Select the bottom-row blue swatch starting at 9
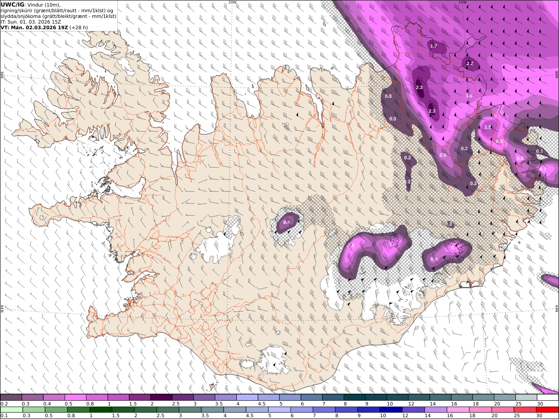Screen dimensions: 559x419 pos(369,410)
